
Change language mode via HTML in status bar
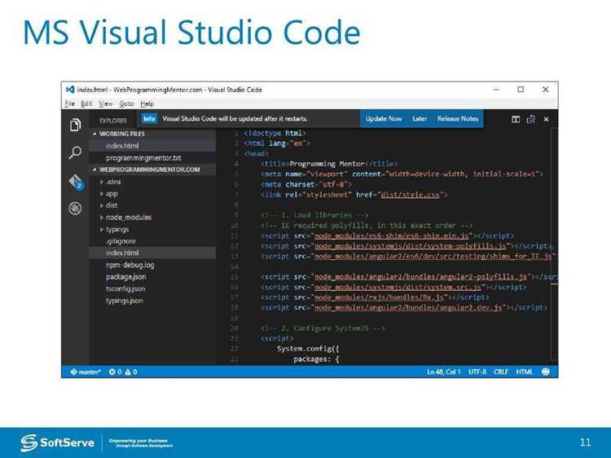point(524,372)
